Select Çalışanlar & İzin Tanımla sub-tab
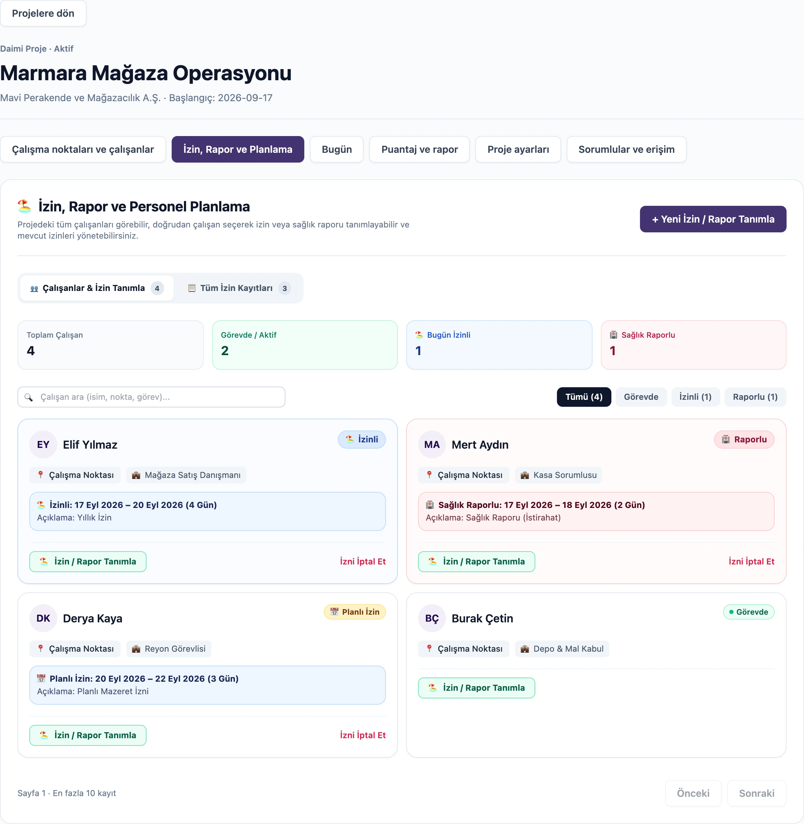 [97, 288]
